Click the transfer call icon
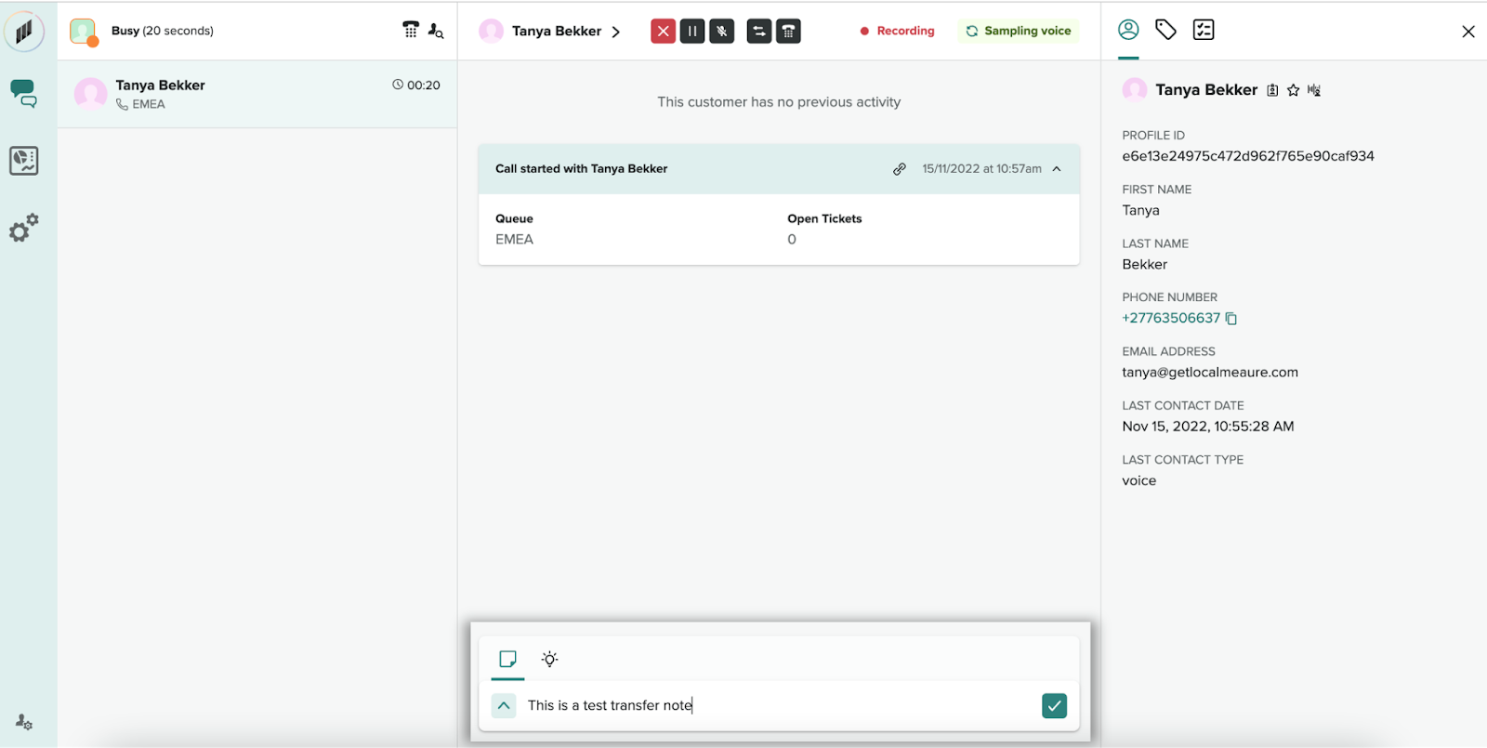 click(759, 32)
